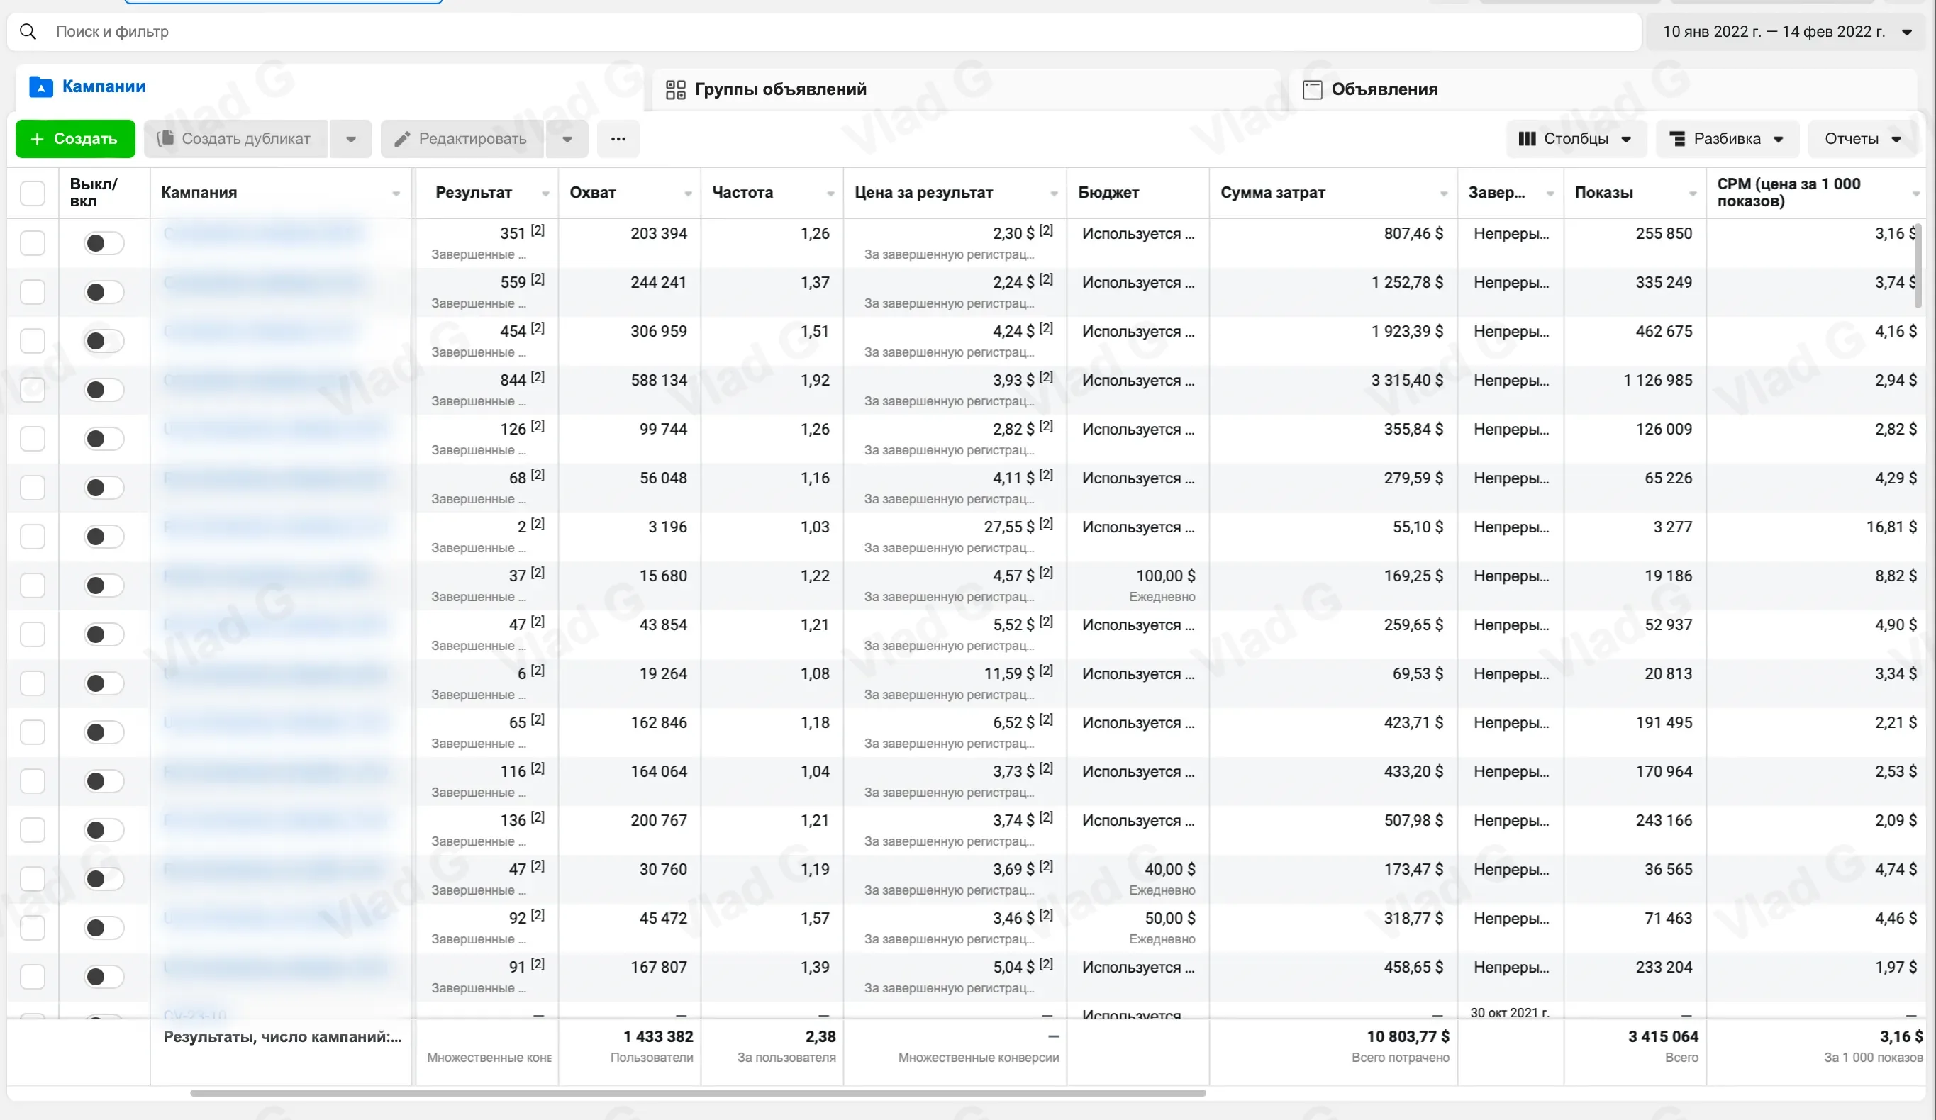1936x1120 pixels.
Task: Click the Столбцы columns icon
Action: 1527,139
